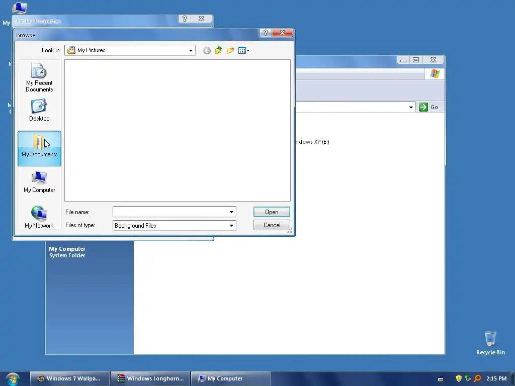Screen dimensions: 515x386
Task: Click the Windows flag logo in My Computer
Action: (435, 74)
